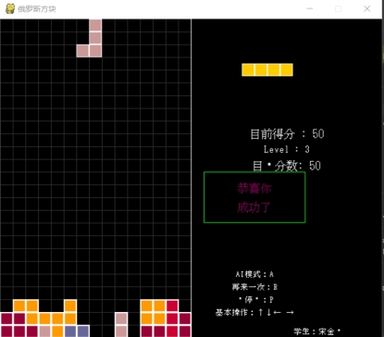This screenshot has height=337, width=384.
Task: Click the up arrow symbol after 基本操作
Action: [261, 312]
